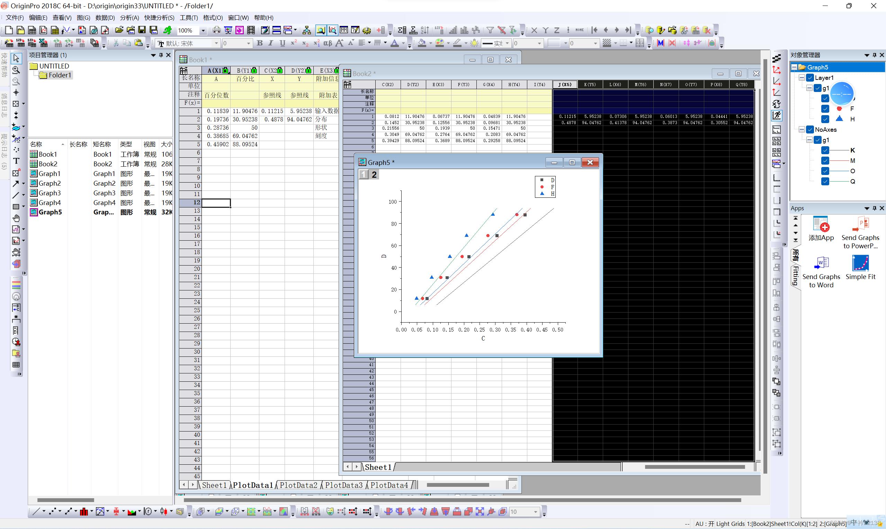This screenshot has height=529, width=886.
Task: Switch to the PlotData2 sheet tab
Action: [x=298, y=485]
